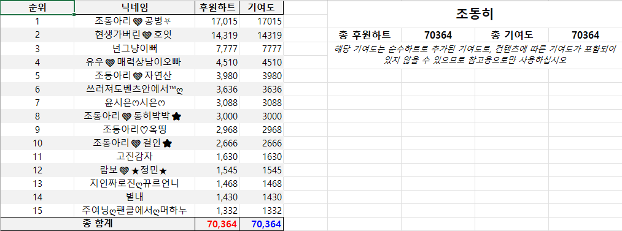Click the 조동히 title cell
This screenshot has width=622, height=231.
tap(475, 14)
